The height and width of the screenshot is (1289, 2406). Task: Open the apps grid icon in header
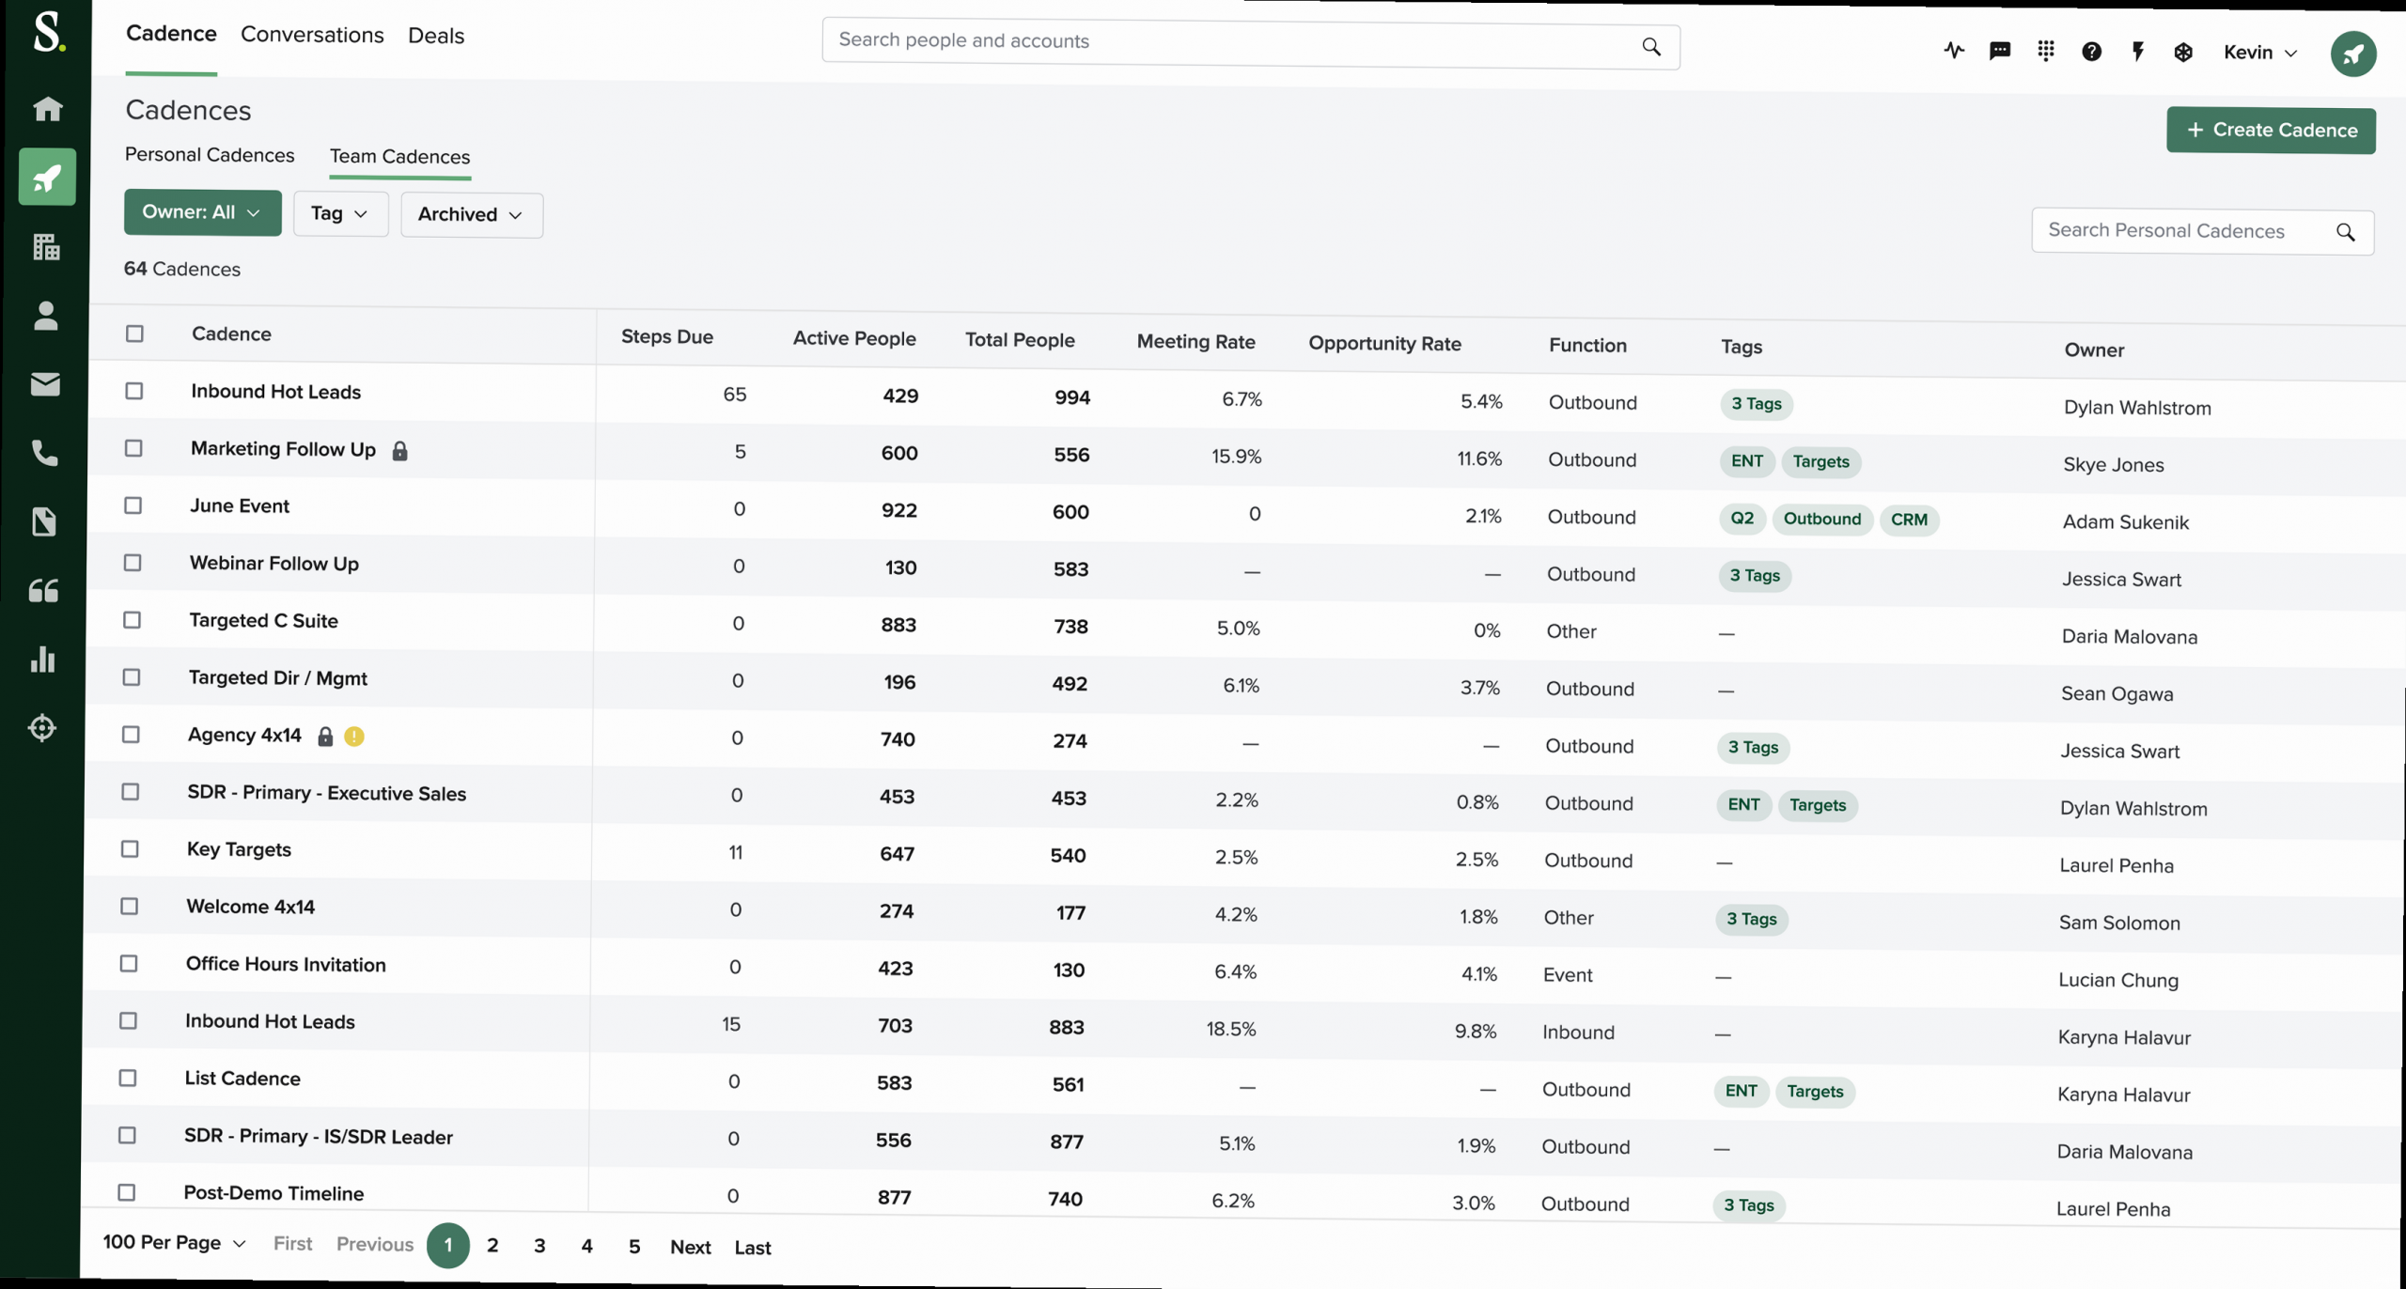(x=2045, y=51)
